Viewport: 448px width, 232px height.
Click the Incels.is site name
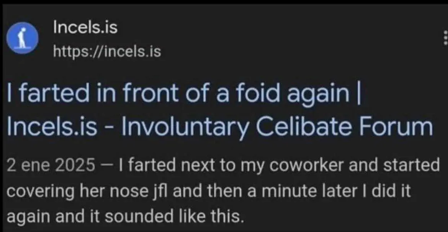tap(85, 28)
